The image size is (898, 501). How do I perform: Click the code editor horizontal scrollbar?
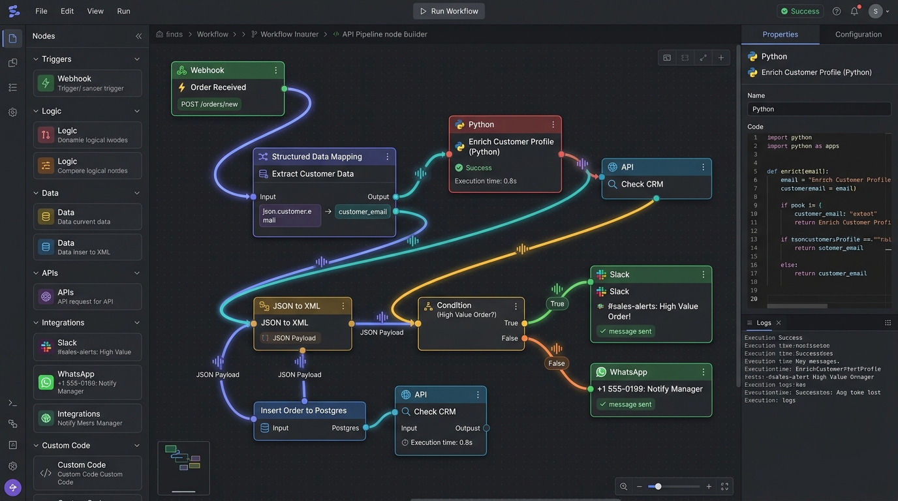(797, 306)
